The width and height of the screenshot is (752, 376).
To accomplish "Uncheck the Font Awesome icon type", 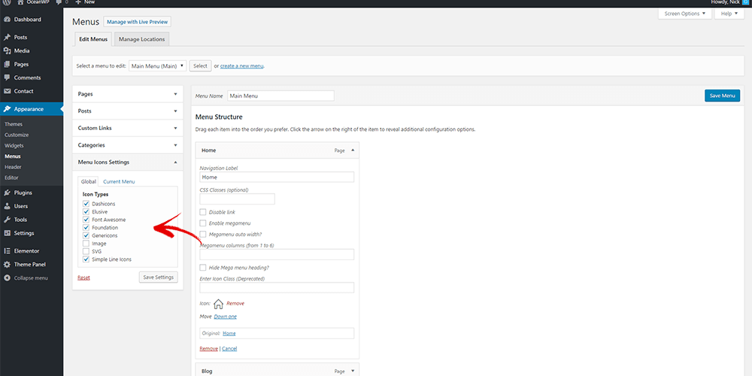I will pyautogui.click(x=86, y=220).
